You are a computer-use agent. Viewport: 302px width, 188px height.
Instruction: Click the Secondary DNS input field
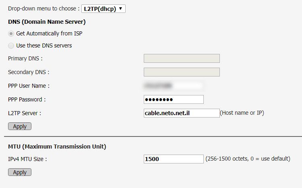pos(182,72)
